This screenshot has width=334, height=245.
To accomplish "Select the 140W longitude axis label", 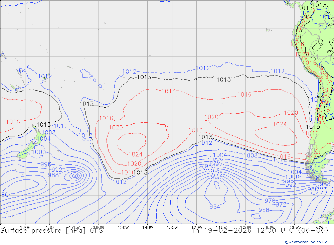I will click(x=148, y=228).
